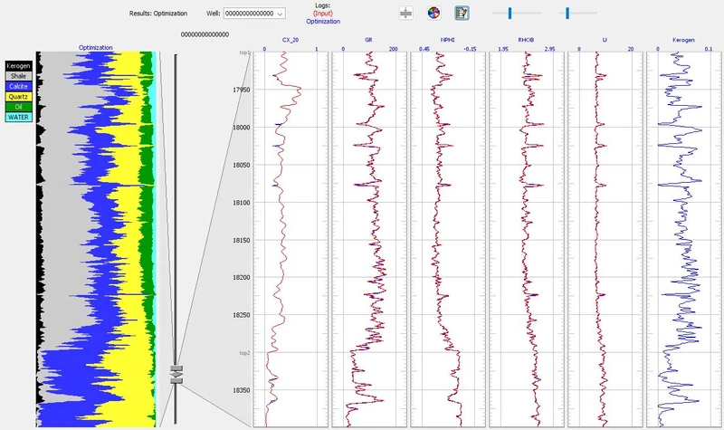Click inside the Kerogen log track plot
Image resolution: width=724 pixels, height=430 pixels.
(x=684, y=239)
